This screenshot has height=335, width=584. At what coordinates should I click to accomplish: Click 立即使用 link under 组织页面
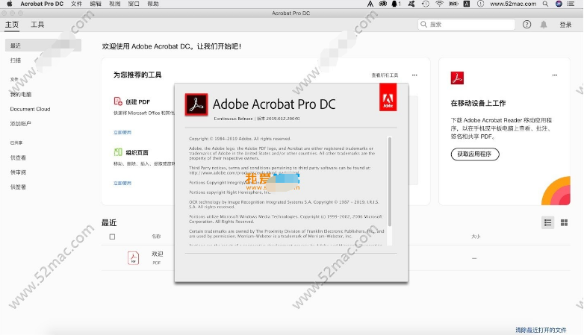pyautogui.click(x=122, y=183)
